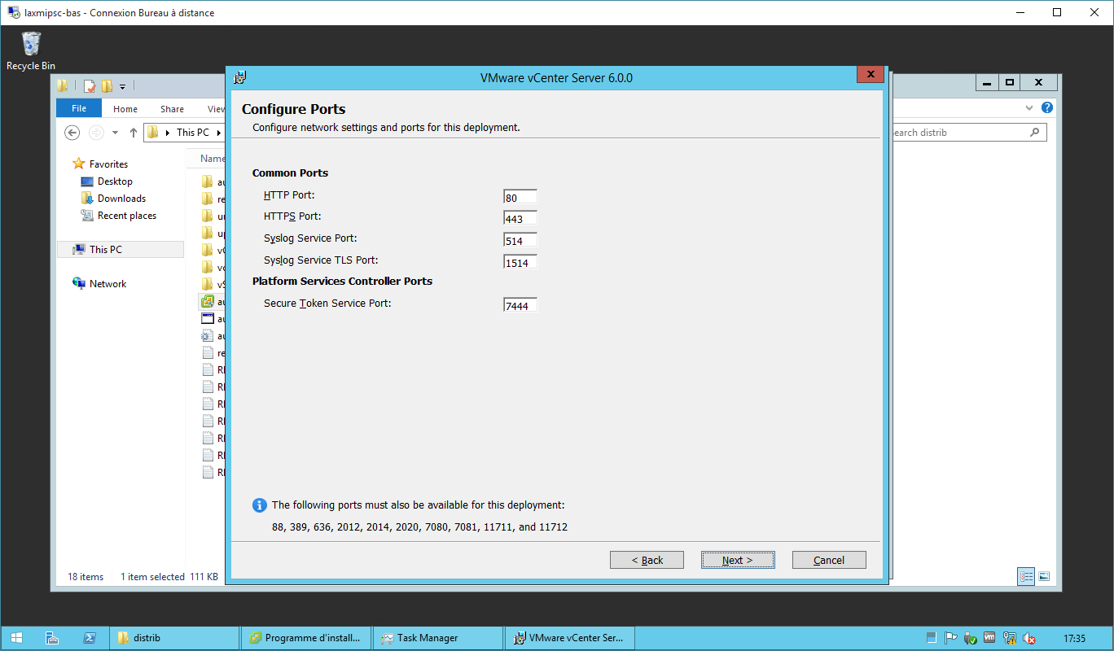
Task: Open recent locations dropdown arrow
Action: 115,133
